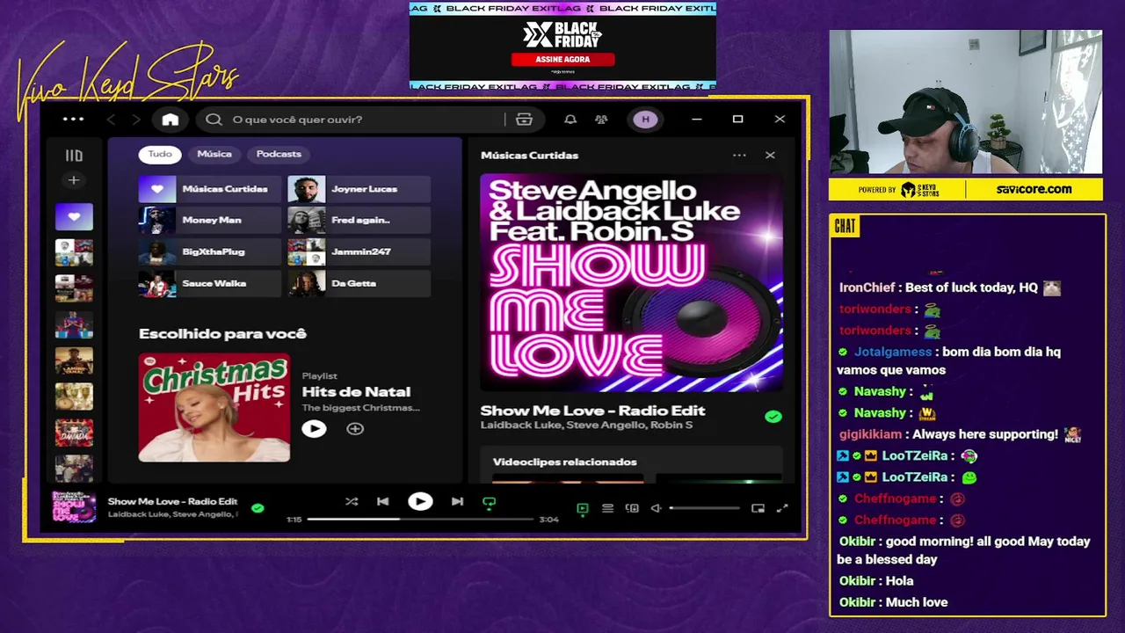Skip to next track
Viewport: 1125px width, 633px height.
click(457, 501)
